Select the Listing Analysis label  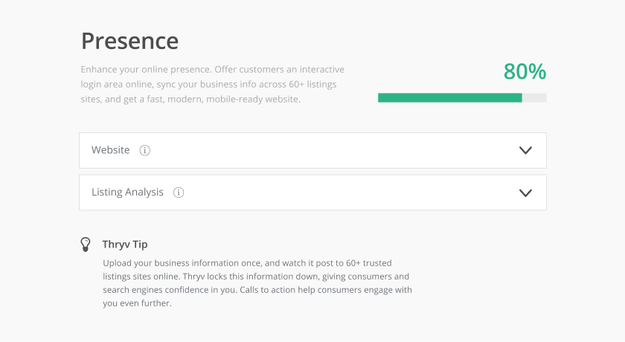[127, 193]
